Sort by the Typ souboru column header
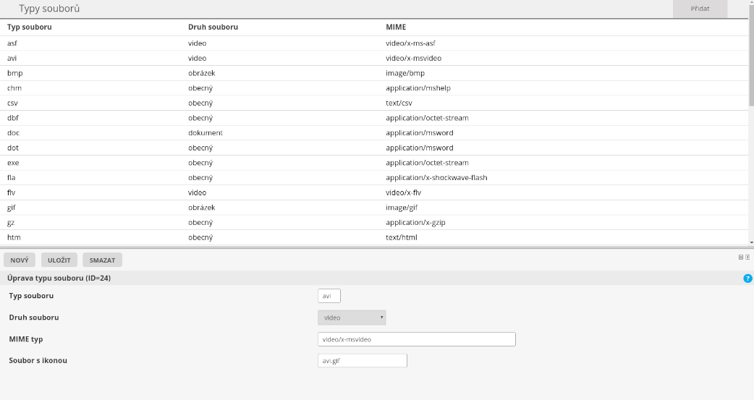754x400 pixels. pyautogui.click(x=30, y=27)
